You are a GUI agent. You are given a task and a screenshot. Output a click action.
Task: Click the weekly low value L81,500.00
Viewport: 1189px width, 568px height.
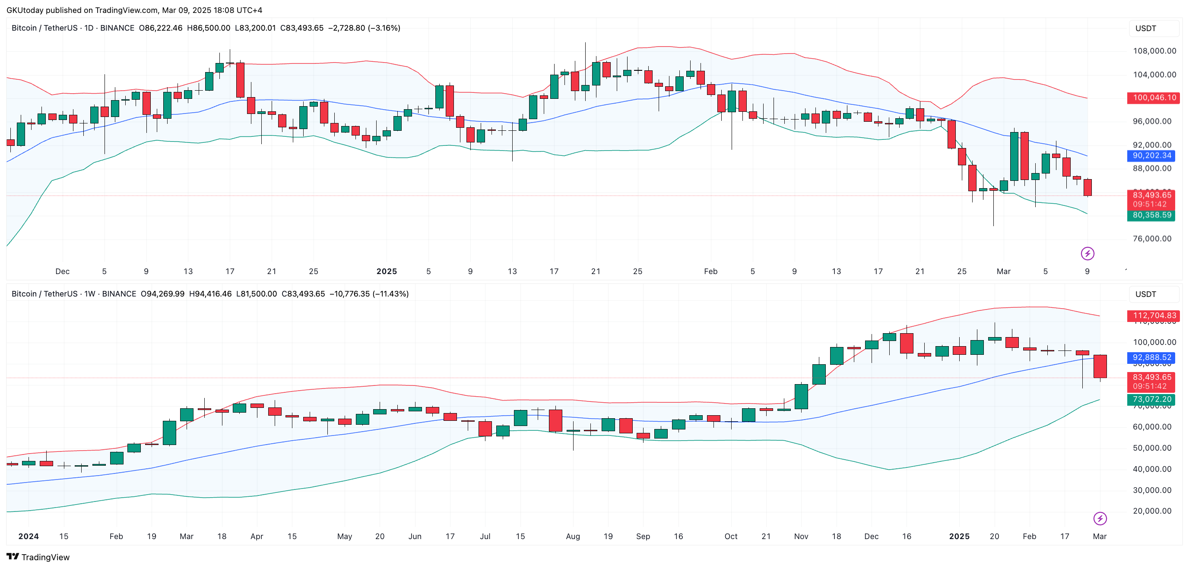pos(257,294)
